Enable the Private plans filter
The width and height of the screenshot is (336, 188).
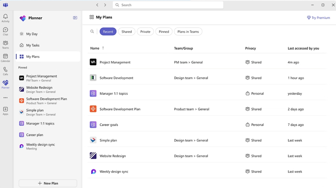click(145, 31)
